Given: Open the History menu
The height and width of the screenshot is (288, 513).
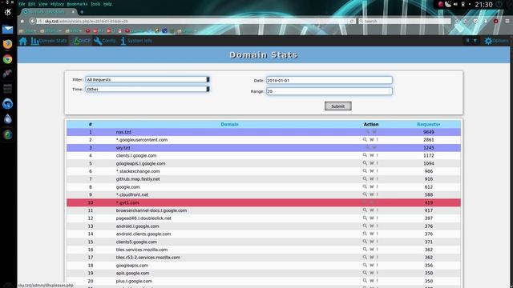Looking at the screenshot, I should (x=57, y=4).
